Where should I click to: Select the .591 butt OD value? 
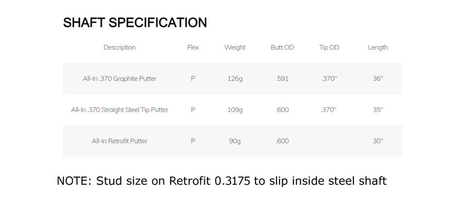point(282,79)
